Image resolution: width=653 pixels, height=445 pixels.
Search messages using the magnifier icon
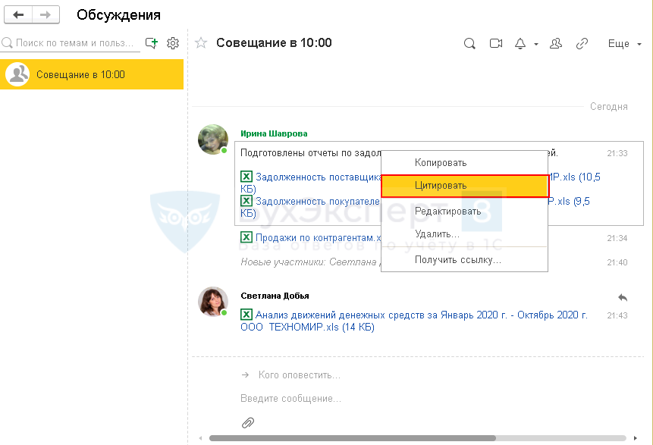pyautogui.click(x=469, y=44)
